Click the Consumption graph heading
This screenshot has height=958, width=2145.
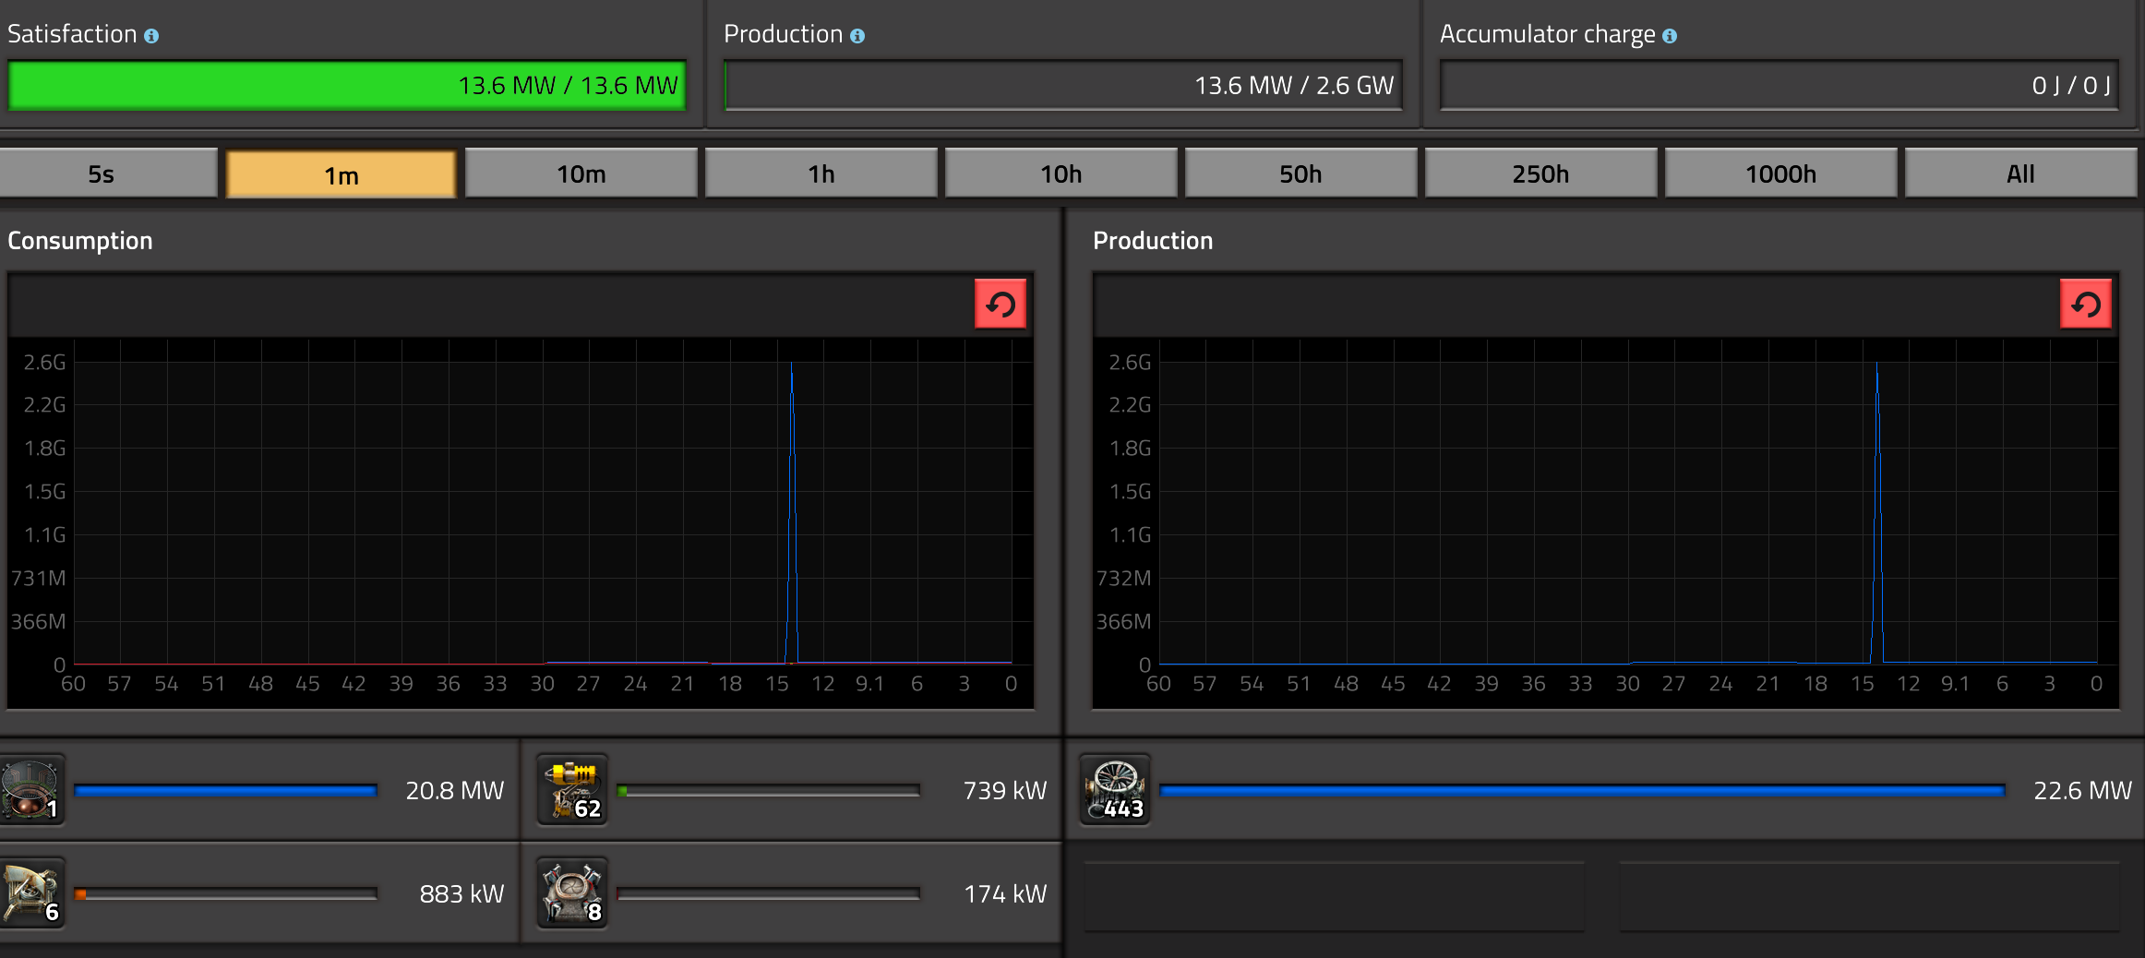tap(80, 241)
